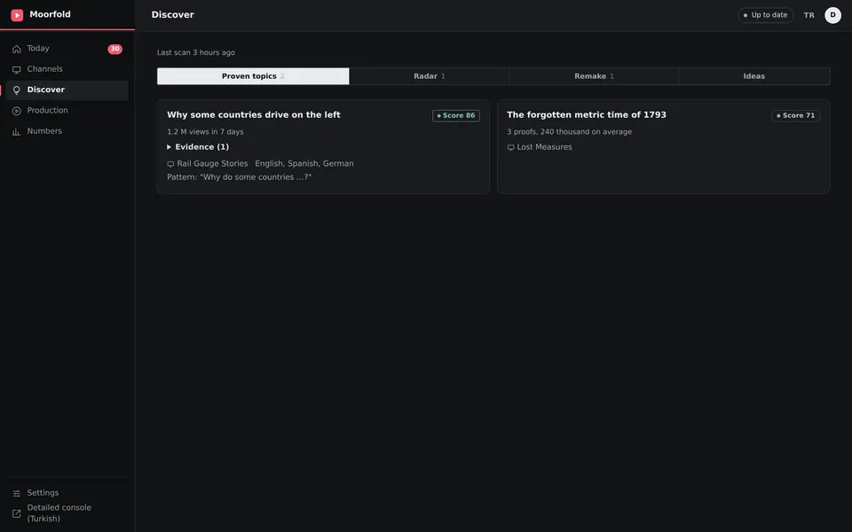Screen dimensions: 852x532
Task: Click '3 proofs, 240 thousand on average' text
Action: pyautogui.click(x=570, y=132)
